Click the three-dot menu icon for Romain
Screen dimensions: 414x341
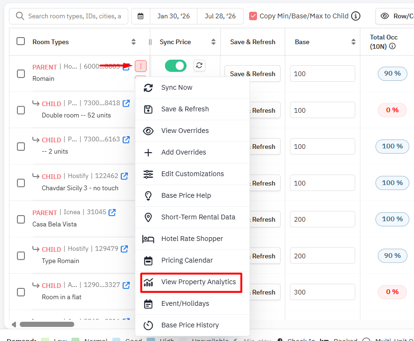pos(141,66)
